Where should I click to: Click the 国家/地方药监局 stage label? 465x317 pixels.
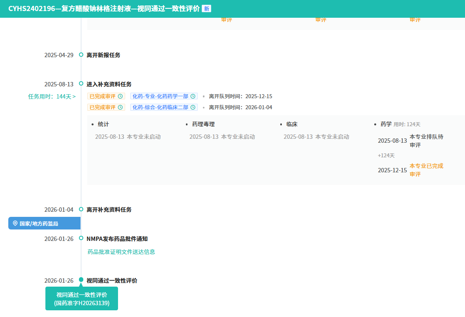(x=39, y=224)
